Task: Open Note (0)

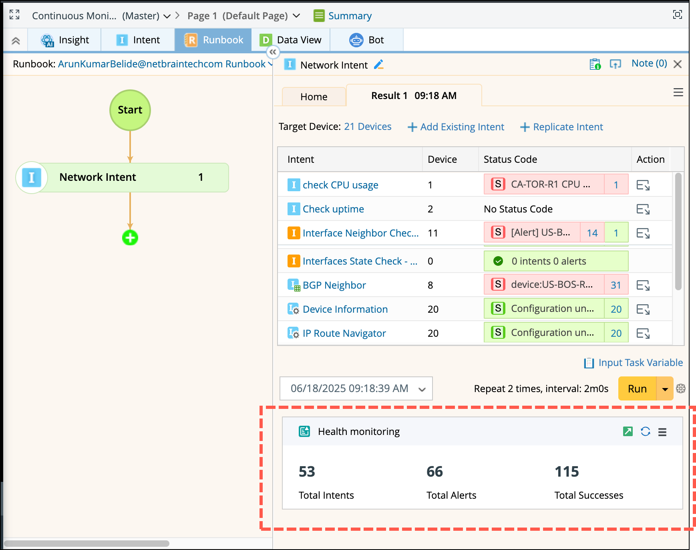Action: (649, 63)
